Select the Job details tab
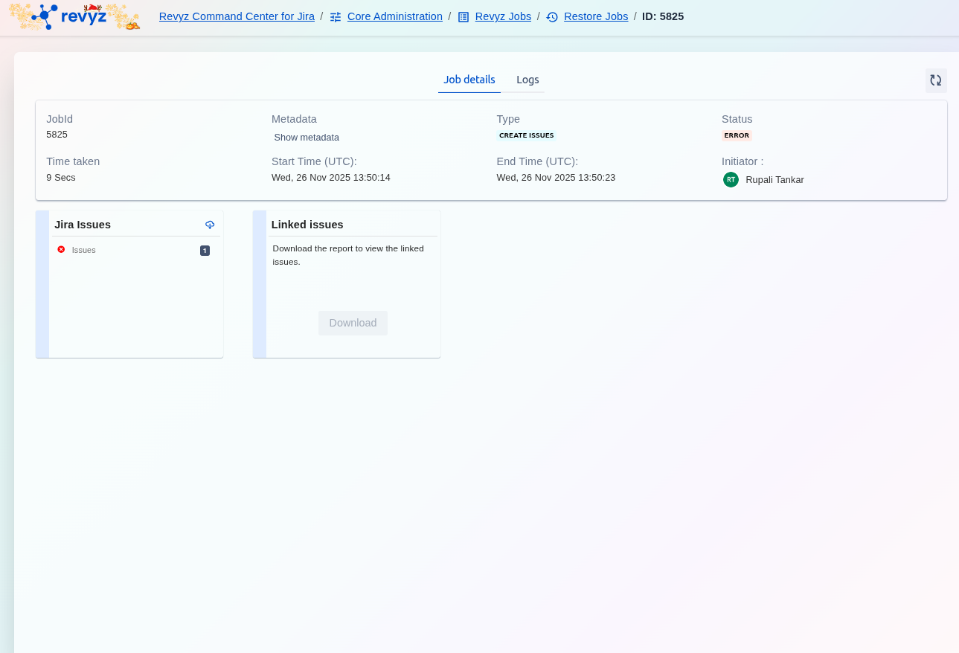 (469, 80)
